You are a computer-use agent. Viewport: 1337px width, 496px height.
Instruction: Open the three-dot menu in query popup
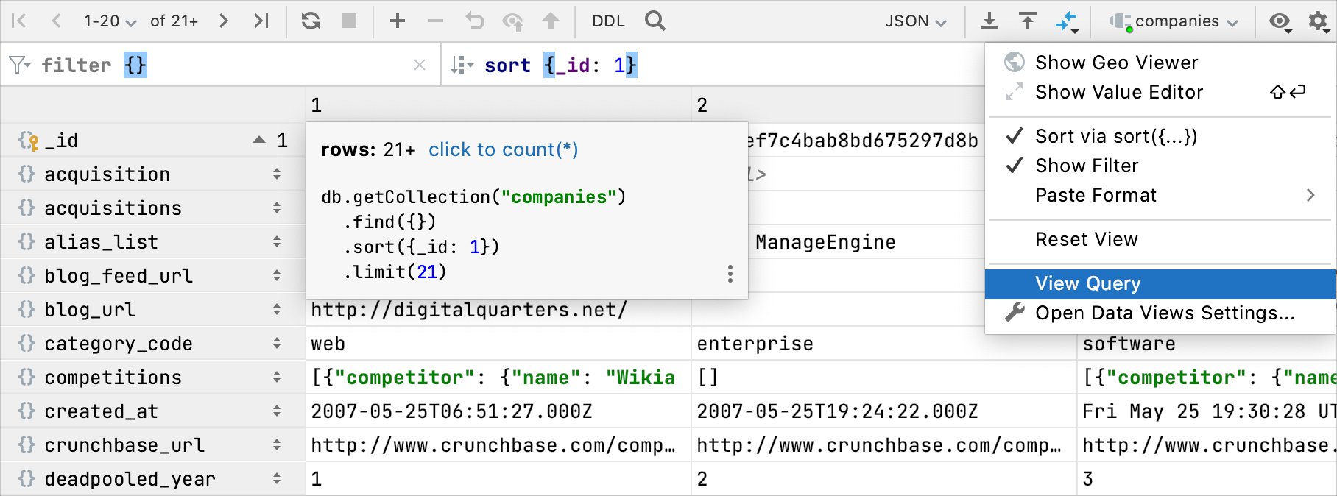point(730,274)
